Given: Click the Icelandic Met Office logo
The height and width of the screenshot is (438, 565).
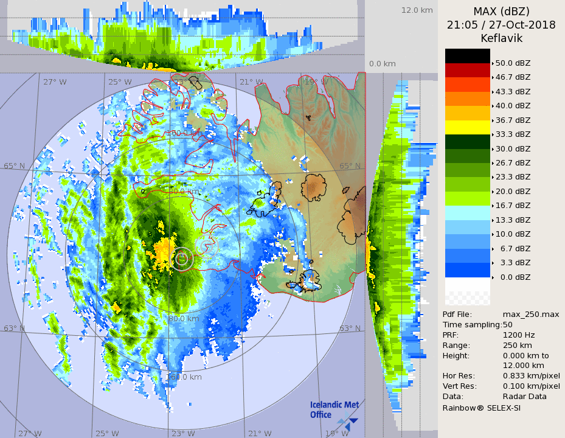Looking at the screenshot, I should pyautogui.click(x=334, y=411).
